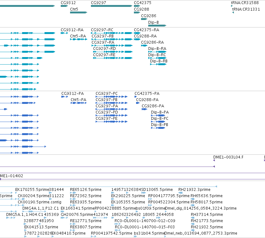Click EST RE65126.5prime
The image size is (265, 238).
tap(86, 190)
